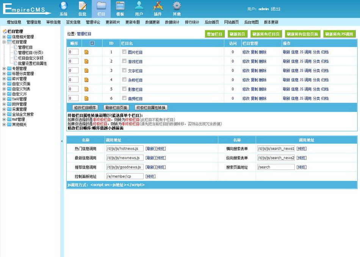Open 增加信息 in the submenu bar

click(14, 22)
